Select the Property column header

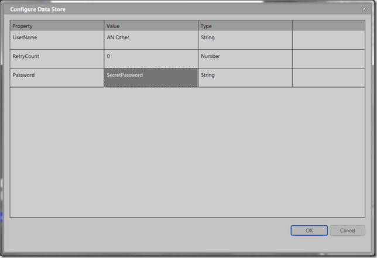tap(57, 26)
